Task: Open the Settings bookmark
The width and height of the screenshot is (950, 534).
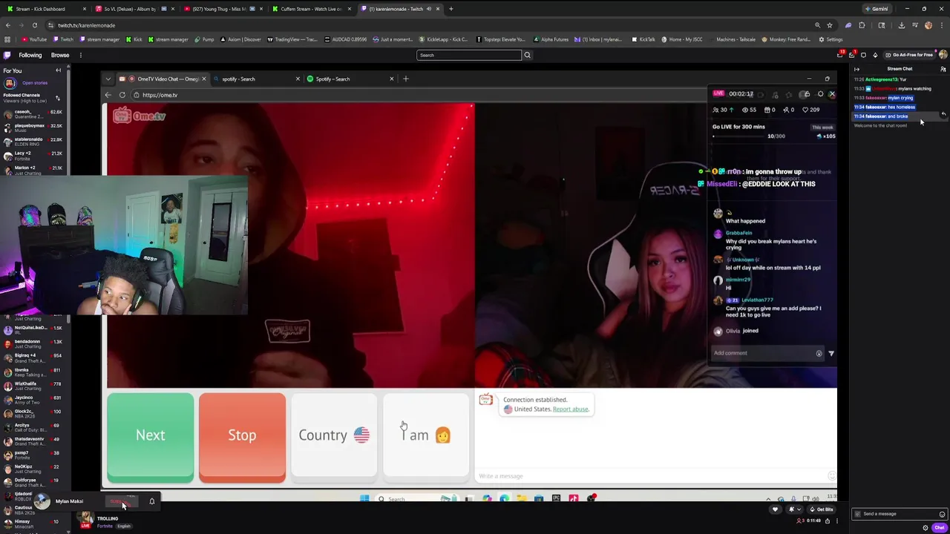Action: pyautogui.click(x=831, y=39)
